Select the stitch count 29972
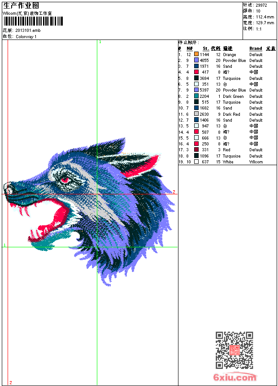 click(261, 5)
